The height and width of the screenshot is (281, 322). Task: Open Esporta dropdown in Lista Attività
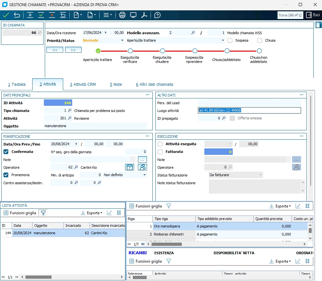coord(92,213)
